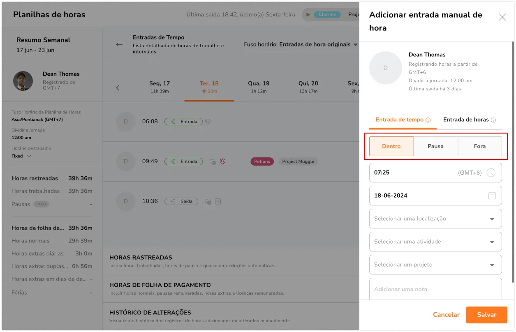Click the Charms tag in the header
Screen dimensions: 516x332
click(x=327, y=14)
